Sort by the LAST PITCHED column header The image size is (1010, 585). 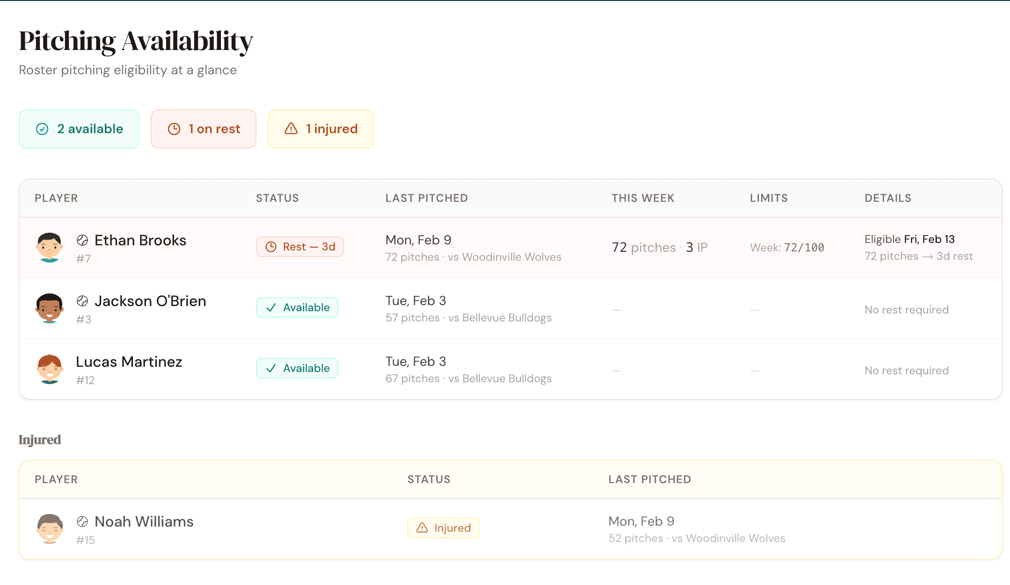tap(426, 198)
